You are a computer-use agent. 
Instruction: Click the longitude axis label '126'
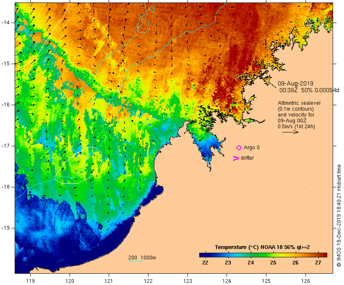click(305, 281)
